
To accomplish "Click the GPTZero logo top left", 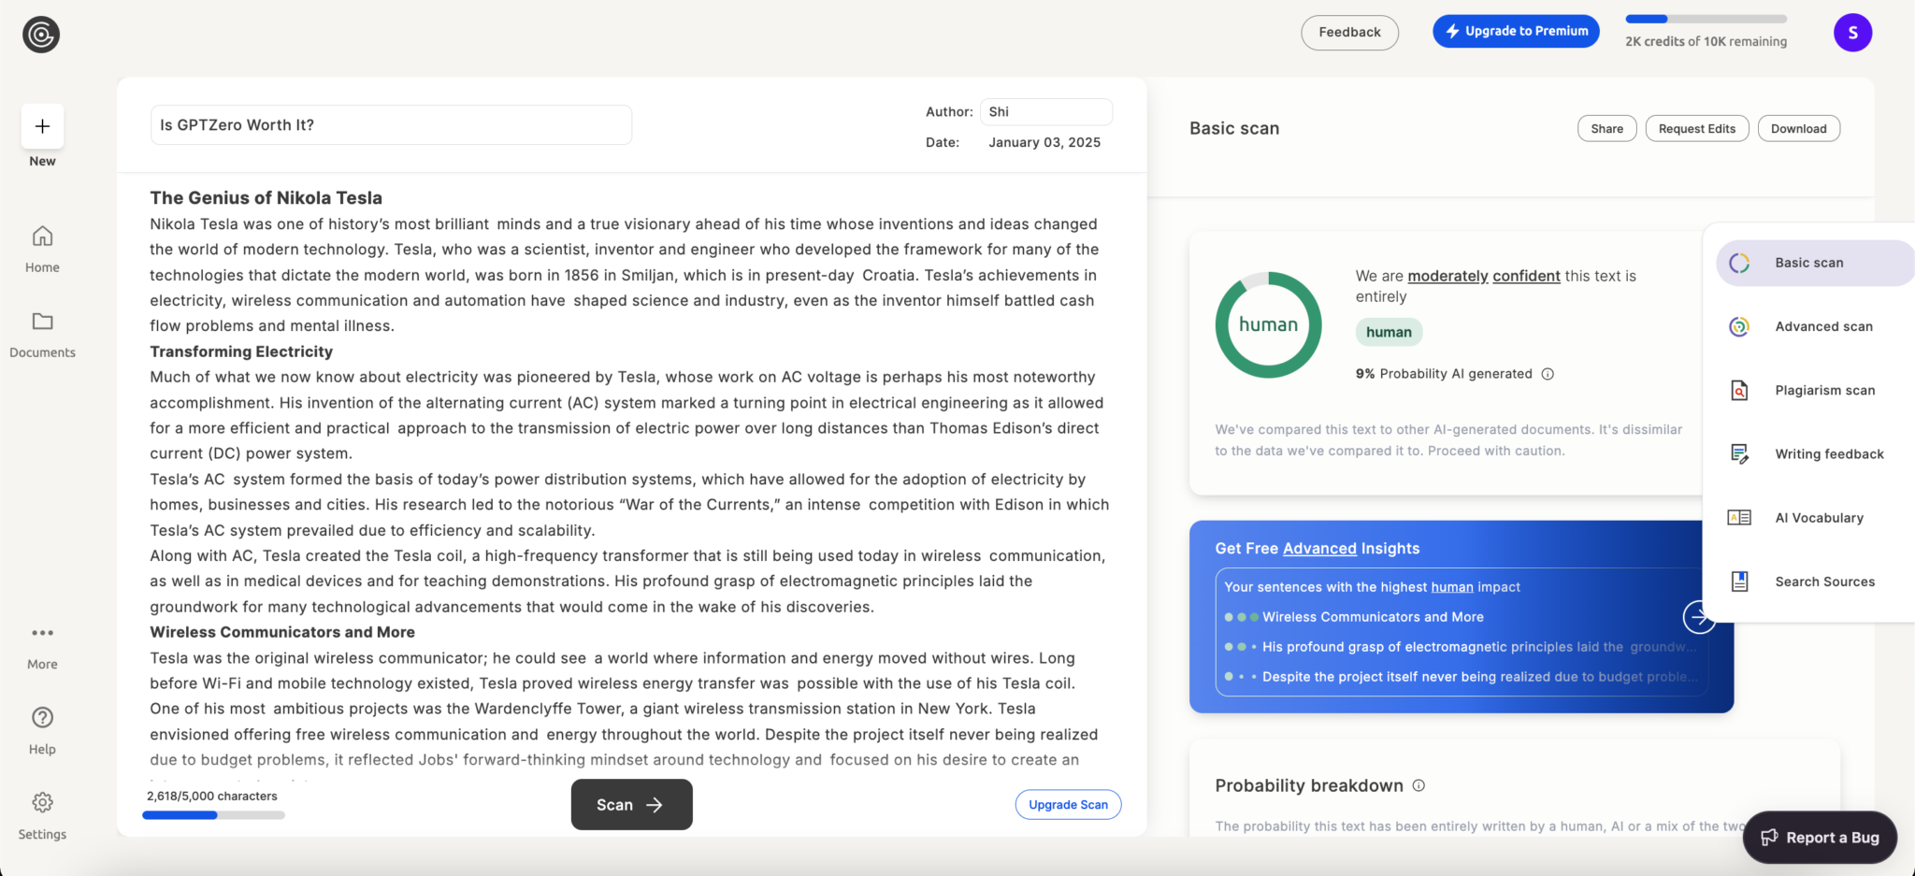I will (41, 34).
